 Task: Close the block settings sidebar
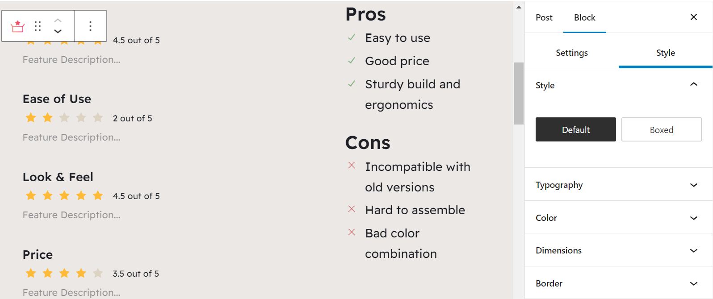[694, 17]
